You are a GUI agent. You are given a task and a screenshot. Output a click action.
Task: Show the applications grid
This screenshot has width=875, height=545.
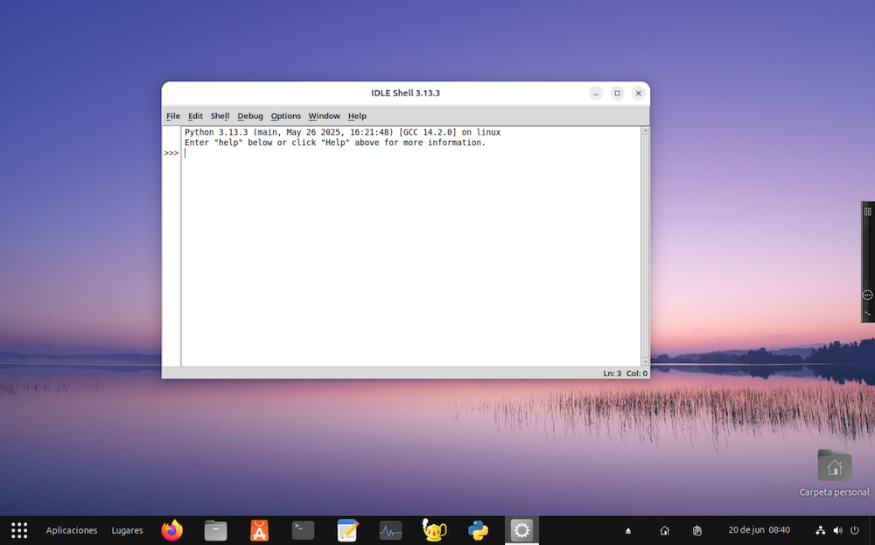click(x=19, y=530)
